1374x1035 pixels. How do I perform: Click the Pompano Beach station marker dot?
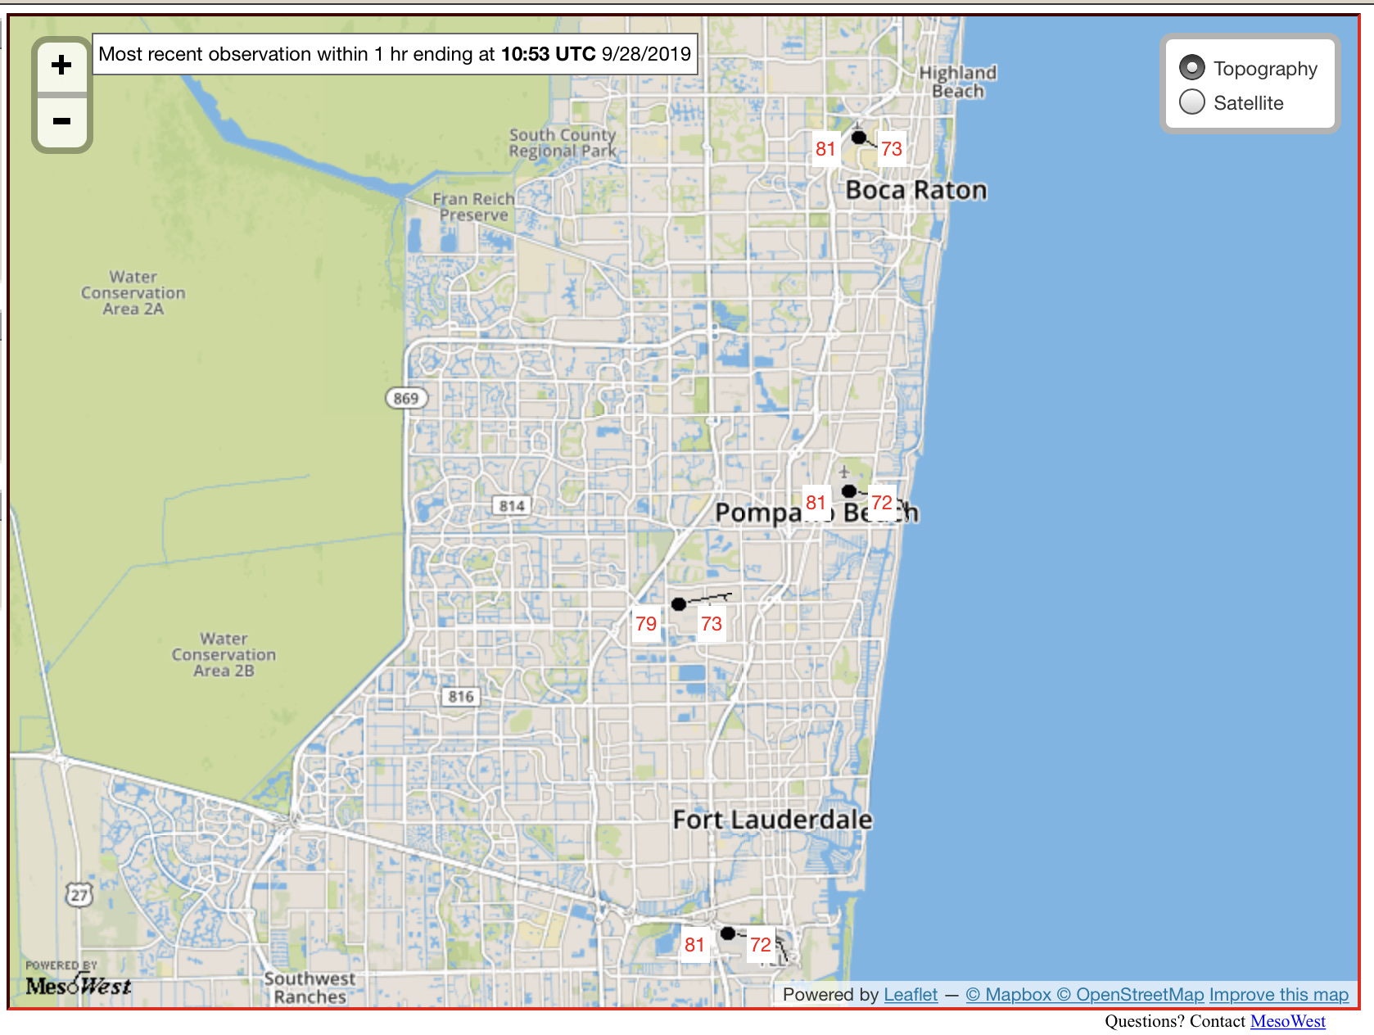click(849, 491)
